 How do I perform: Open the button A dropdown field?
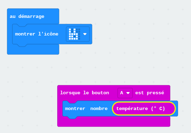pos(125,93)
